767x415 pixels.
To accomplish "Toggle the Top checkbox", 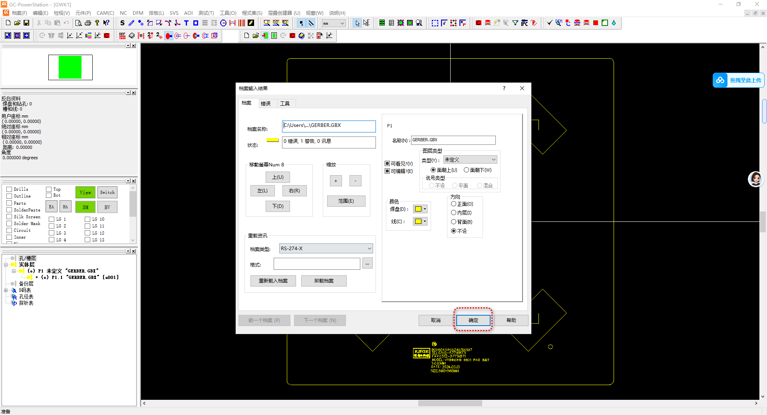I will pyautogui.click(x=49, y=189).
